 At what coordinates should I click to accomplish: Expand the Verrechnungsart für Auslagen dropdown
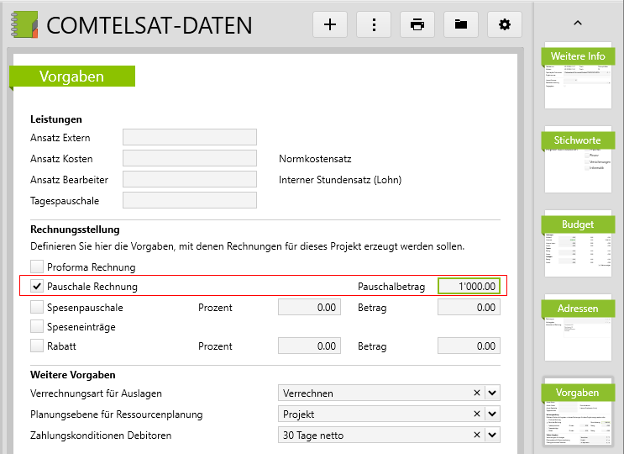(492, 393)
